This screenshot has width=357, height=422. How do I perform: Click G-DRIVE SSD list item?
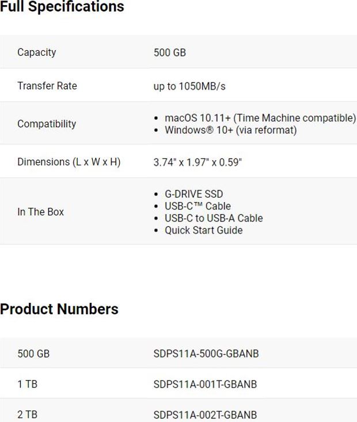193,194
